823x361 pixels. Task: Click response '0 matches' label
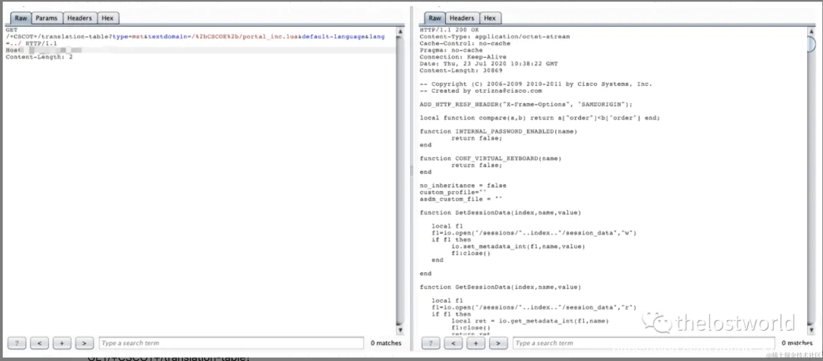797,343
